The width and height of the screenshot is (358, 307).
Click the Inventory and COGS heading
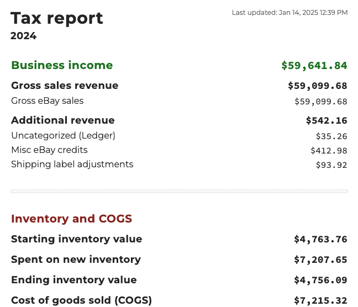[x=71, y=219]
